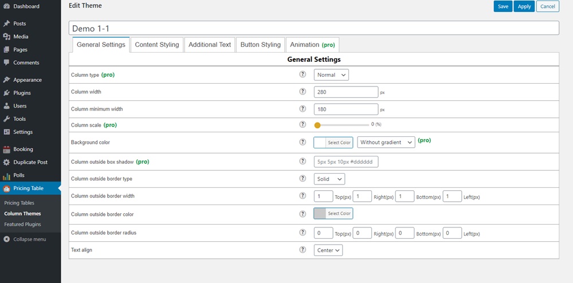Click help icon for Column minimum width
This screenshot has width=573, height=283.
[303, 108]
